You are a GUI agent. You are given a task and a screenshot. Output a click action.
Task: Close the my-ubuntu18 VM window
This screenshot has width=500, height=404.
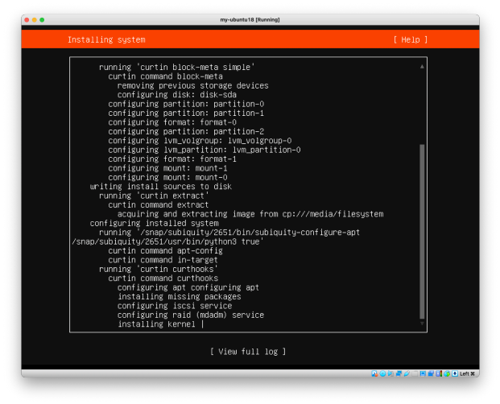27,20
